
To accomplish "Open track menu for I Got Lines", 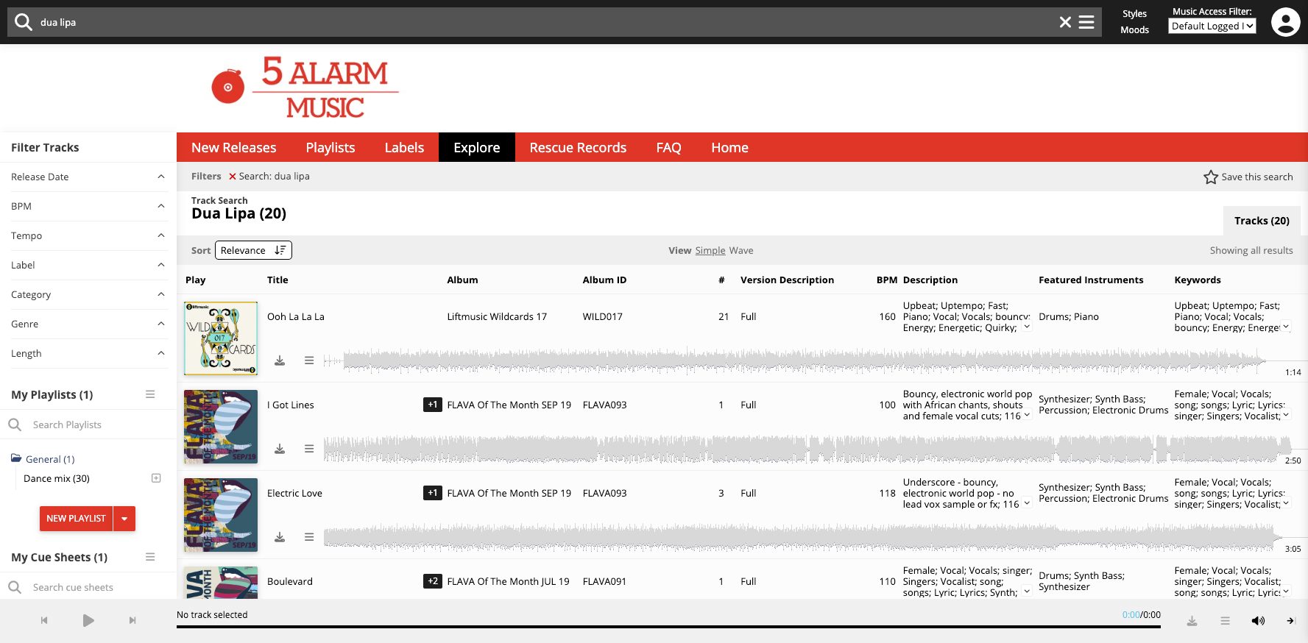I will tap(309, 449).
